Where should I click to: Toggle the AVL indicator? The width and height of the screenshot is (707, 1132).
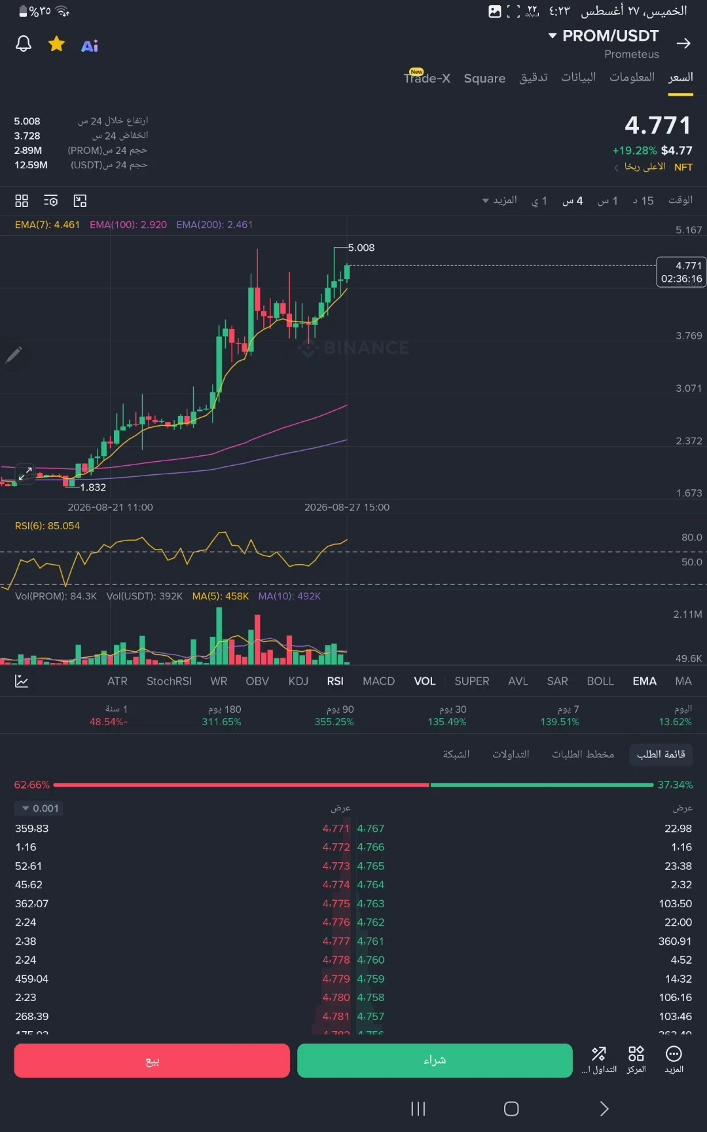point(518,681)
